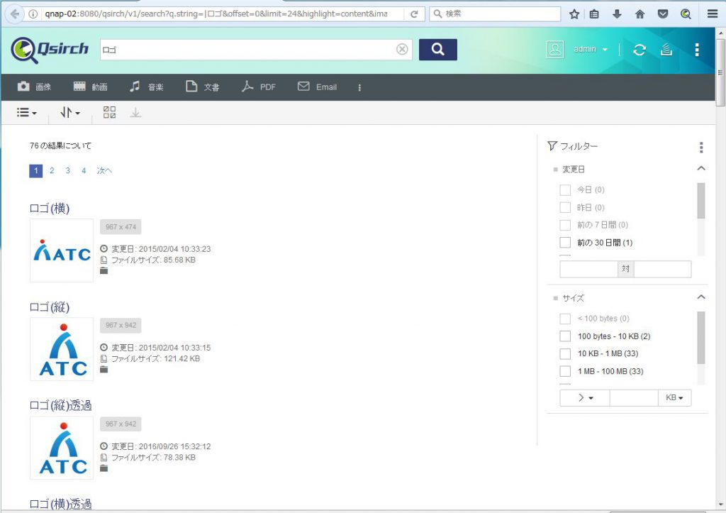Check < 100 bytes (0) size filter

pos(565,319)
